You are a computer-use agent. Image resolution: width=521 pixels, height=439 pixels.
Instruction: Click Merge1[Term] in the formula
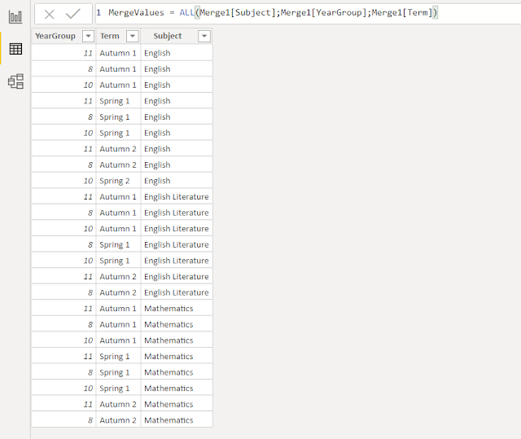click(402, 13)
